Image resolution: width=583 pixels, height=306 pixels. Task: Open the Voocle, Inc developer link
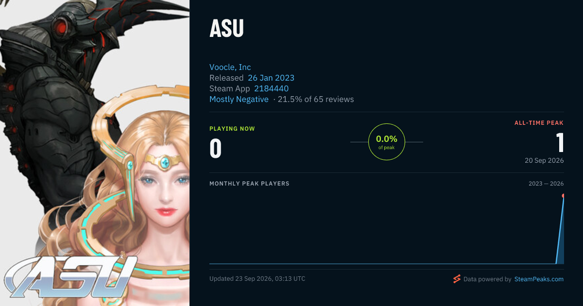[230, 67]
